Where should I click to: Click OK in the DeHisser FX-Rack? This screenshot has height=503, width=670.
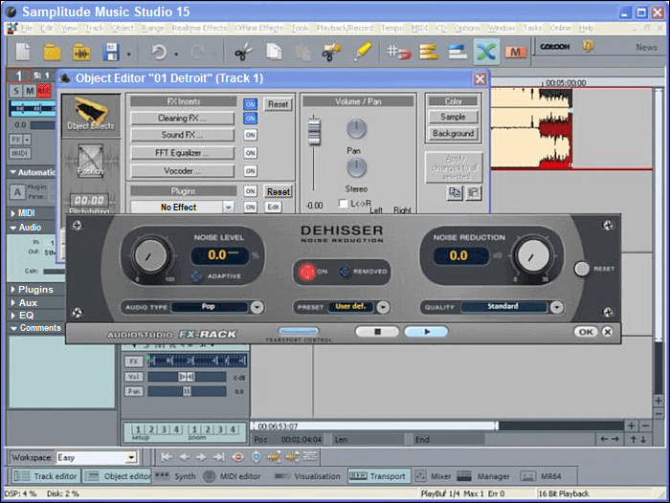[585, 332]
